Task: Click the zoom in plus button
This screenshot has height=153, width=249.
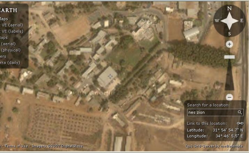Action: (229, 44)
